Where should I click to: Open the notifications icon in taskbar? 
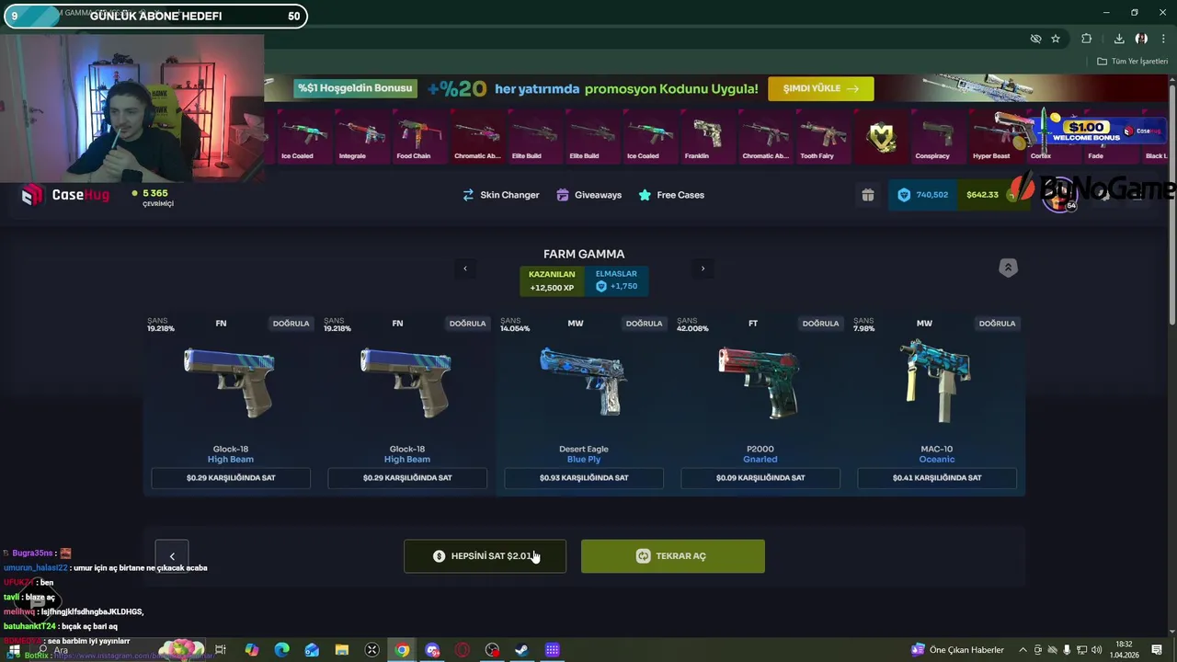tap(1157, 650)
